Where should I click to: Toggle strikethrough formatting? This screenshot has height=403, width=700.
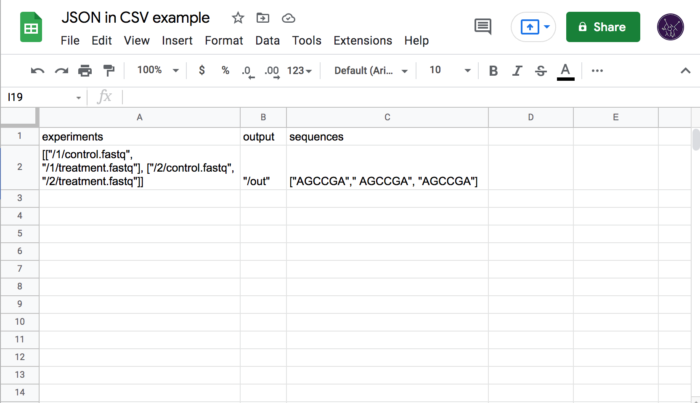tap(541, 70)
